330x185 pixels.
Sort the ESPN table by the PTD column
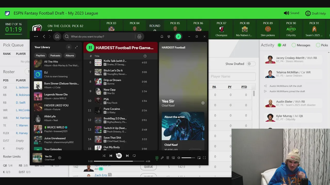click(244, 87)
